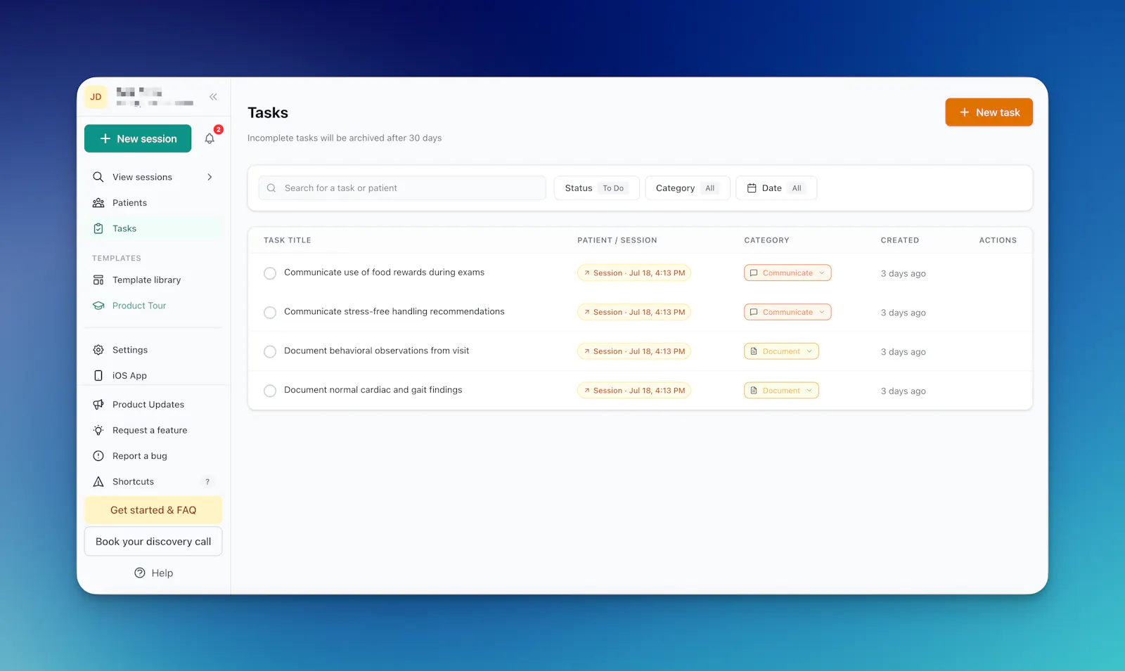Select Report a bug menu item
1125x671 pixels.
153,456
